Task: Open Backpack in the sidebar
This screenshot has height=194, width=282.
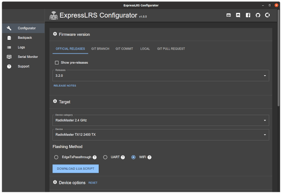Action: coord(23,38)
